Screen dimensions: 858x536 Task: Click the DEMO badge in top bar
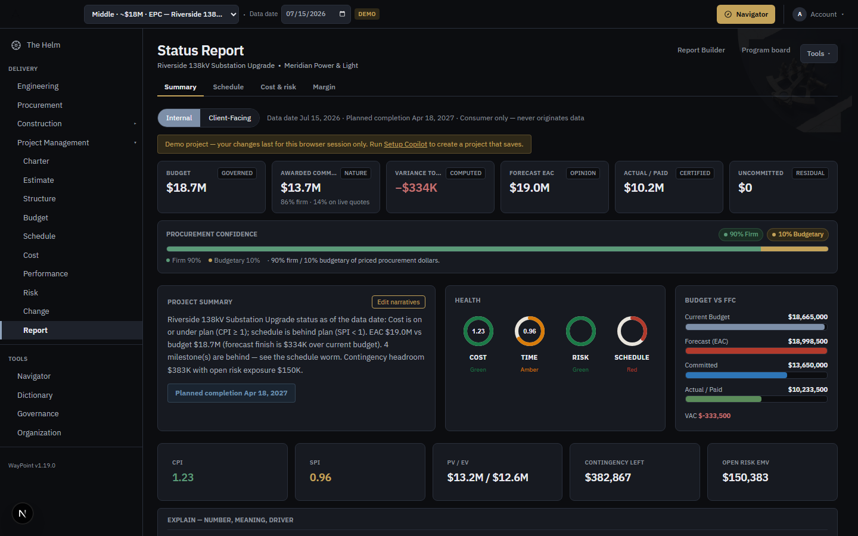point(367,14)
